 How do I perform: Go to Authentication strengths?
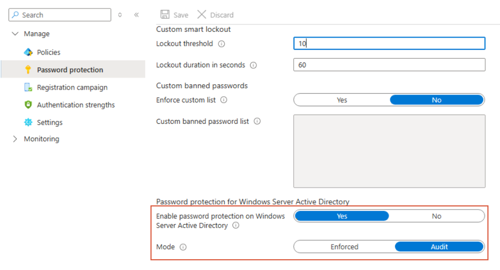(73, 105)
